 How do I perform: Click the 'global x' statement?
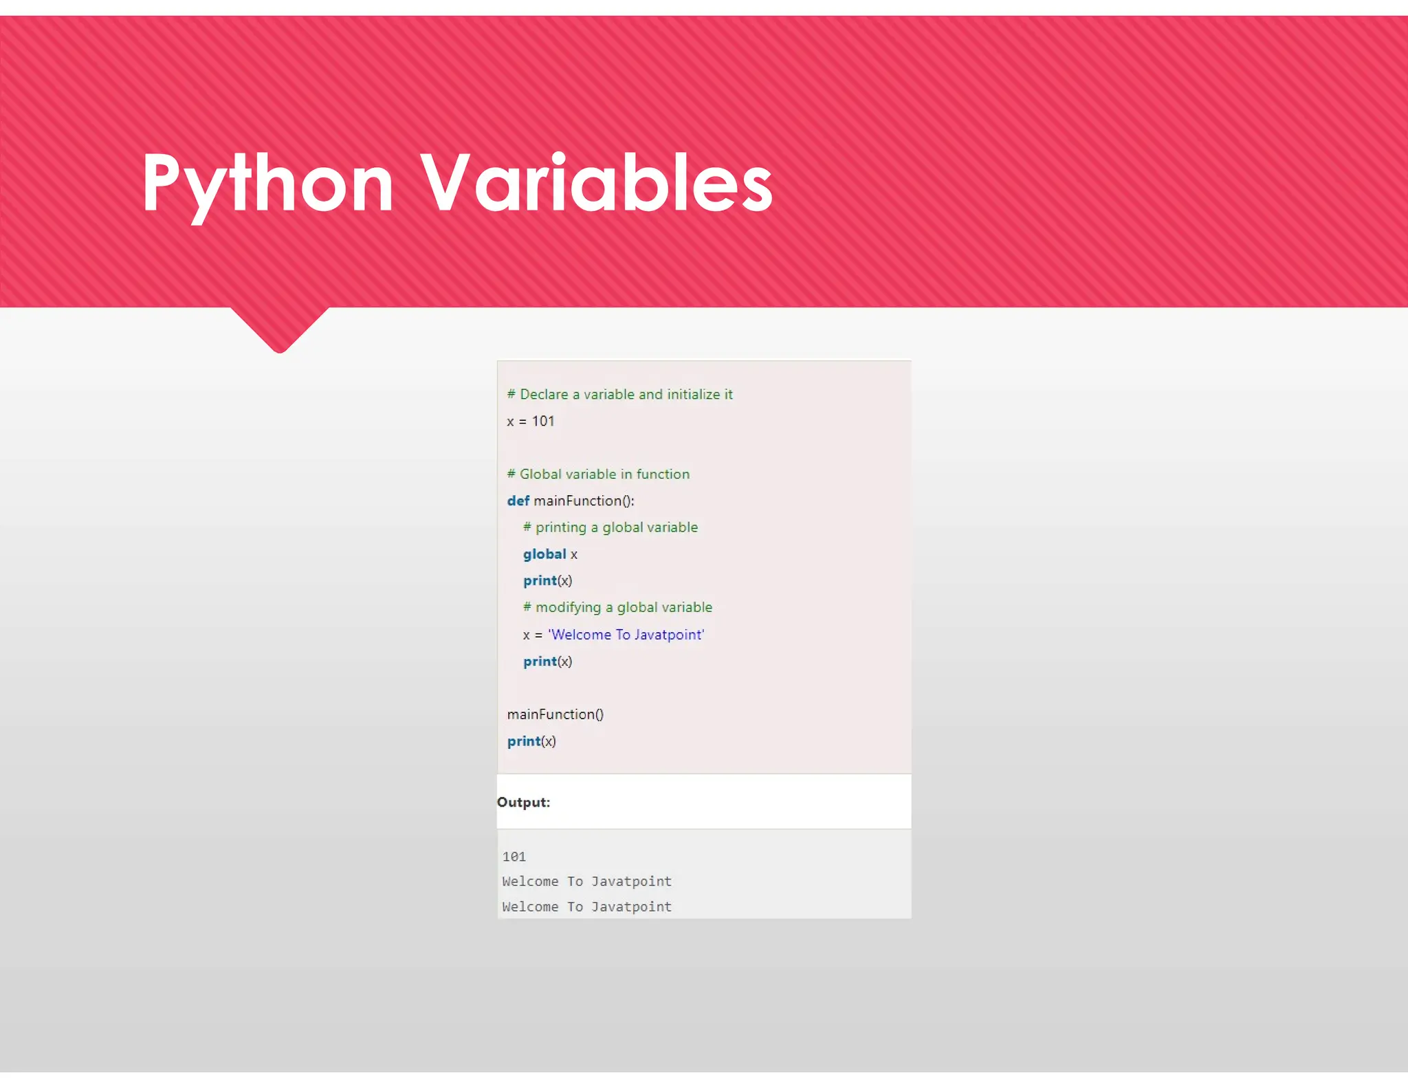click(550, 554)
